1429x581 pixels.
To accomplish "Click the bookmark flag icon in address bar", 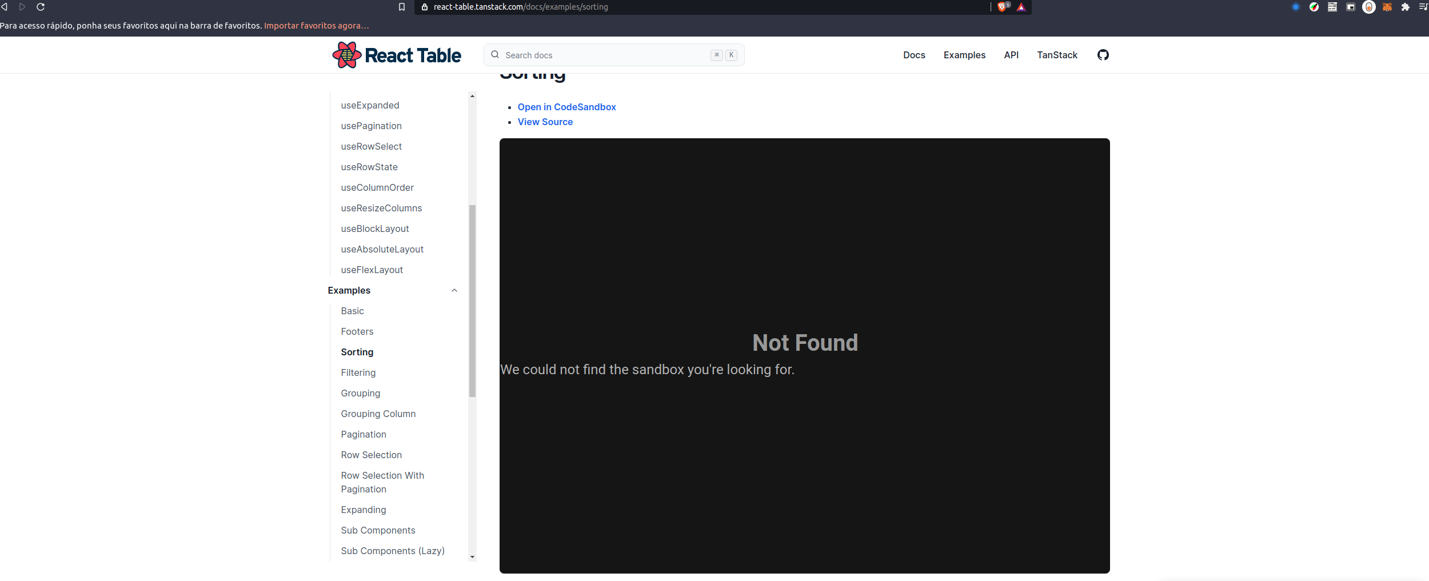I will click(401, 7).
